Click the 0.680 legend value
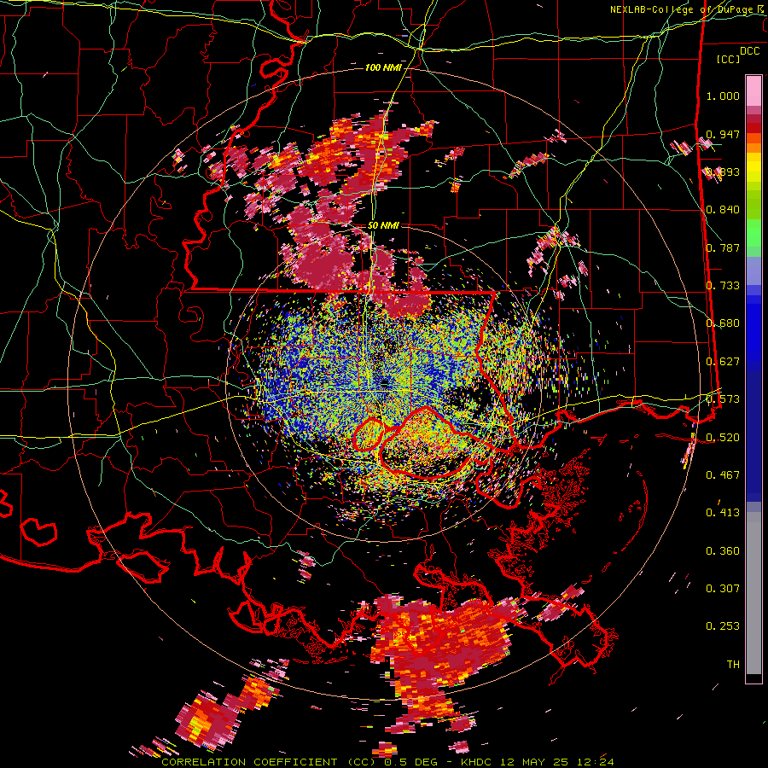This screenshot has width=768, height=768. click(x=723, y=323)
